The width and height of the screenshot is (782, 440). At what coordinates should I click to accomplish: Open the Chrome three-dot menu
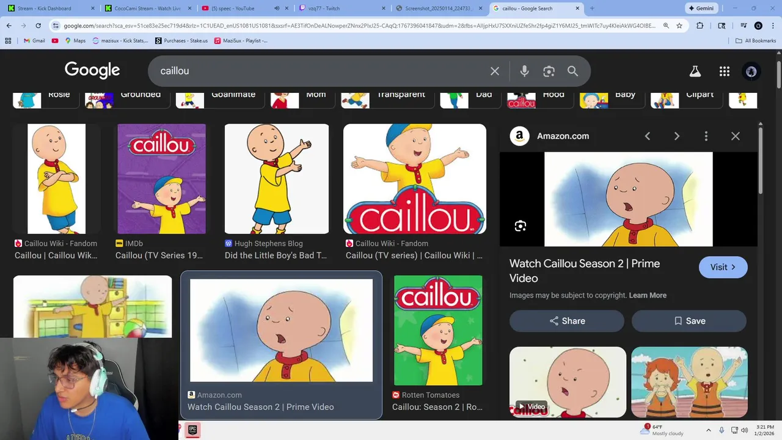click(x=772, y=26)
